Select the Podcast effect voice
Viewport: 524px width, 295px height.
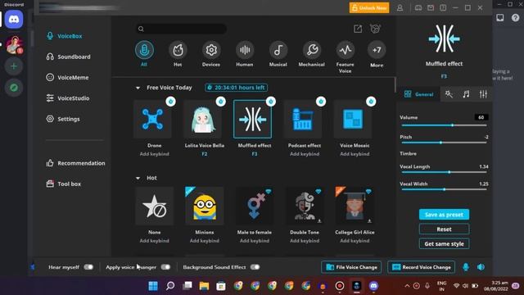303,119
